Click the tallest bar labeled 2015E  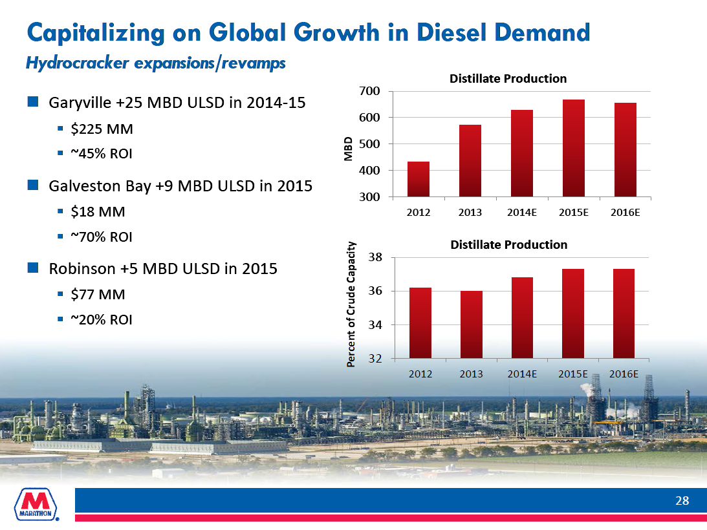point(572,145)
